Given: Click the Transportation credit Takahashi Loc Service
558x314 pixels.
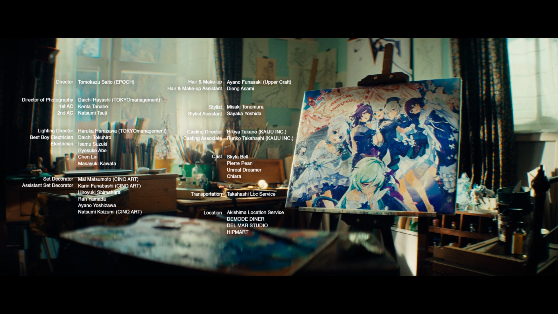Looking at the screenshot, I should tap(251, 194).
